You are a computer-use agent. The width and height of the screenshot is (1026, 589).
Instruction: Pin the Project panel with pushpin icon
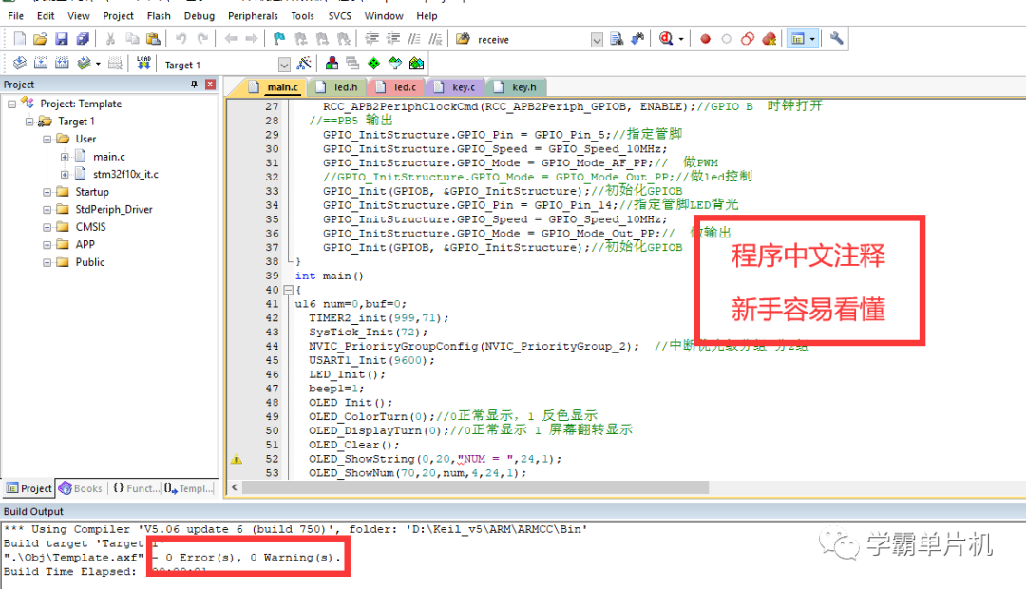click(x=194, y=85)
